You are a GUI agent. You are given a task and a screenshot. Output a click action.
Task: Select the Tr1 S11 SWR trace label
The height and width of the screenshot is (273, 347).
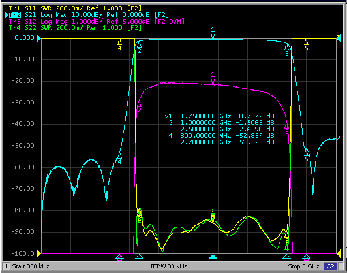coord(75,8)
